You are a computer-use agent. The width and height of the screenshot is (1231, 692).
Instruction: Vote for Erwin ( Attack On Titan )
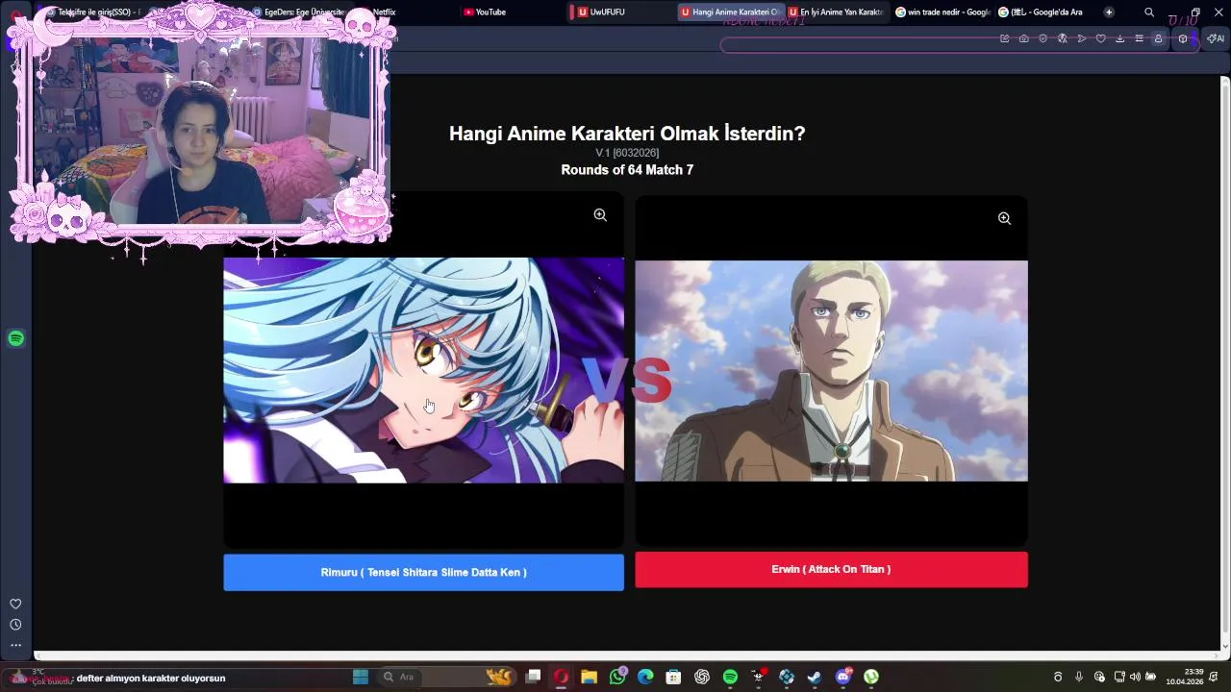coord(831,569)
